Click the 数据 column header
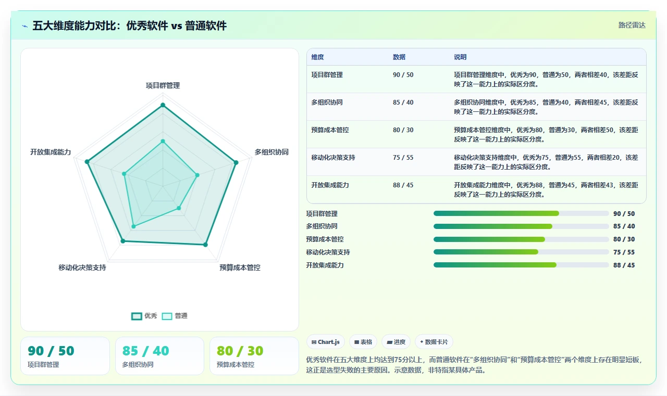Image resolution: width=667 pixels, height=396 pixels. coord(399,57)
